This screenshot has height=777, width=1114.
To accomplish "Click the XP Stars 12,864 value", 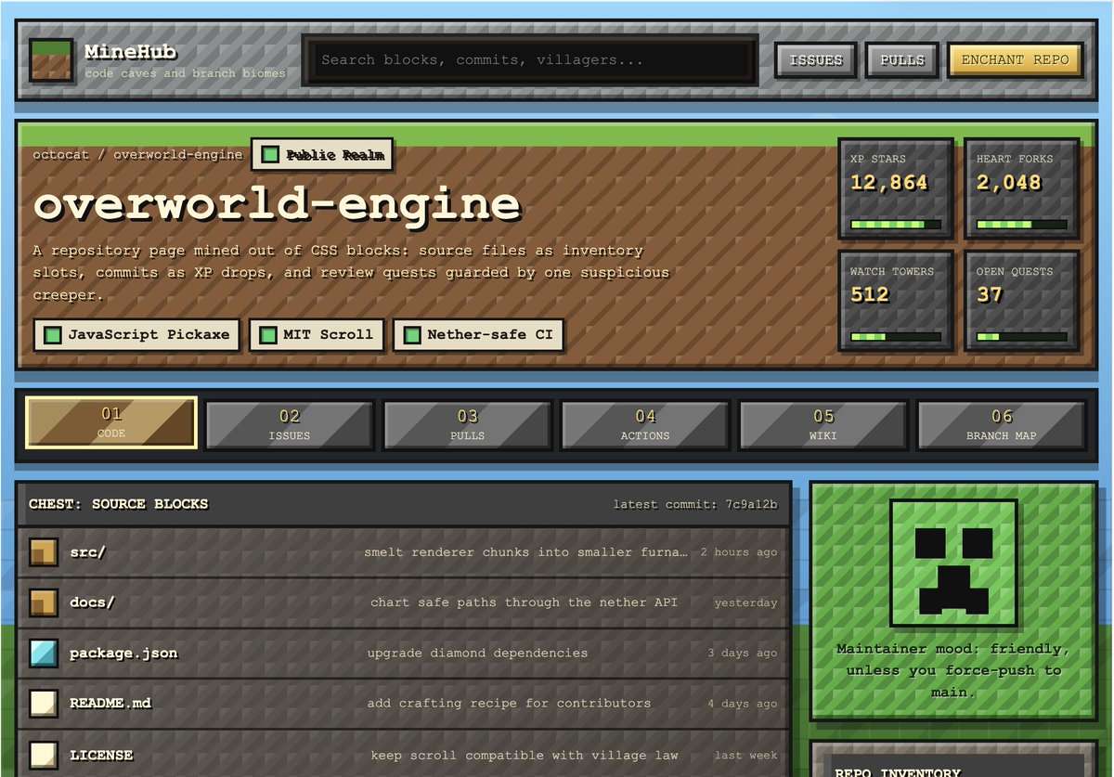I will [889, 183].
